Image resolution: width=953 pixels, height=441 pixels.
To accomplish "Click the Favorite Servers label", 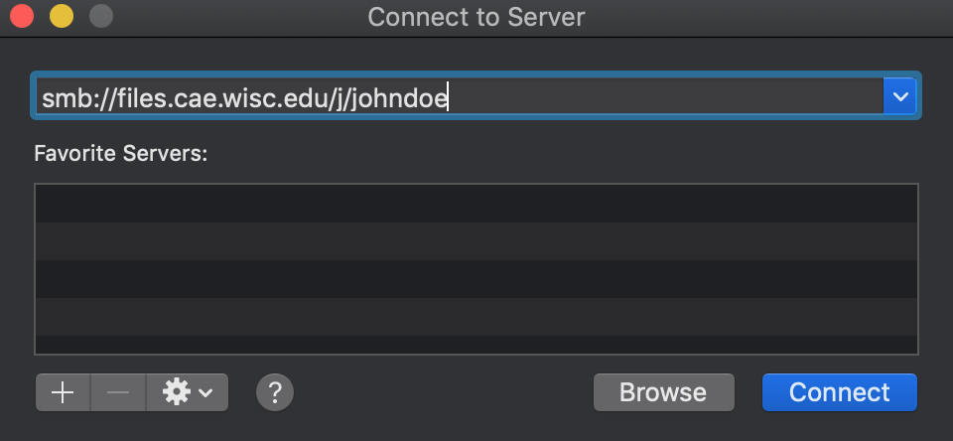I will (x=121, y=153).
